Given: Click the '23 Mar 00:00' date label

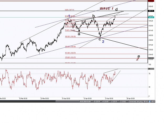Looking at the screenshot, I should pos(45,99).
